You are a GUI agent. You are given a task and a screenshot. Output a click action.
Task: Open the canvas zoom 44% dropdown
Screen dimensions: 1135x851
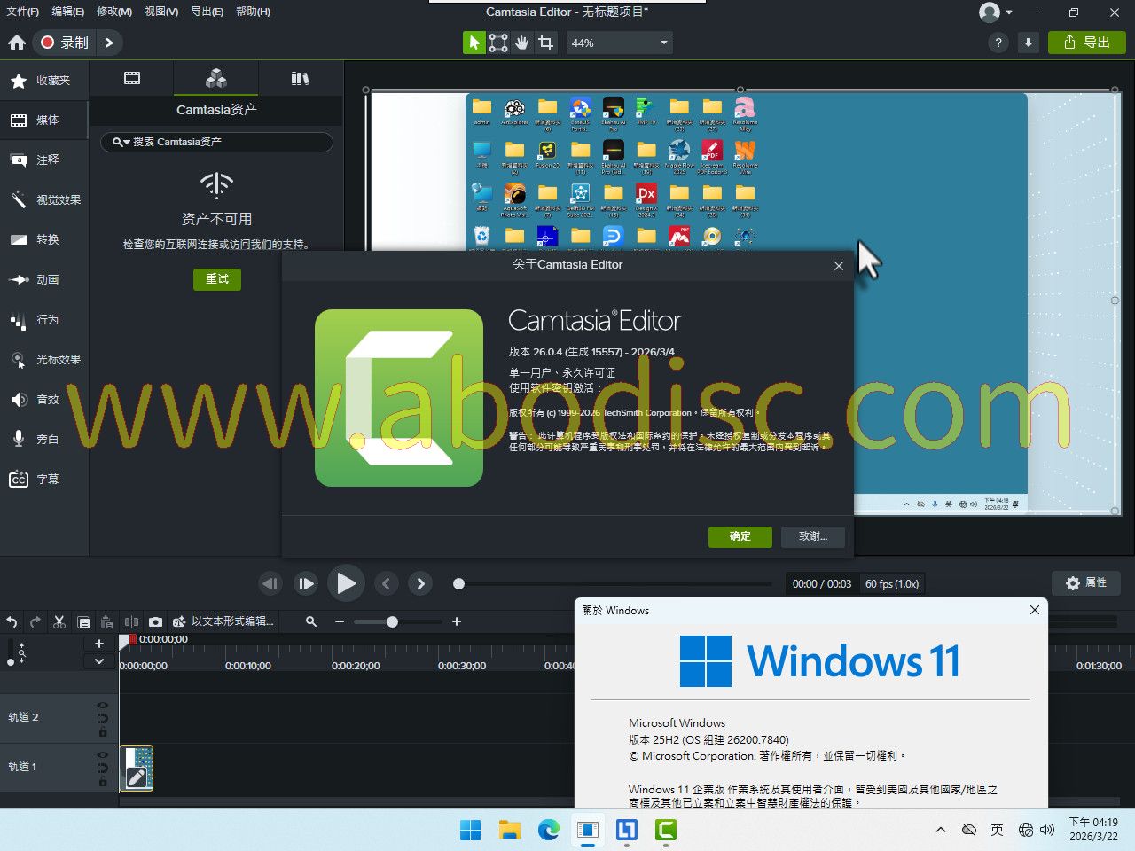click(x=619, y=43)
